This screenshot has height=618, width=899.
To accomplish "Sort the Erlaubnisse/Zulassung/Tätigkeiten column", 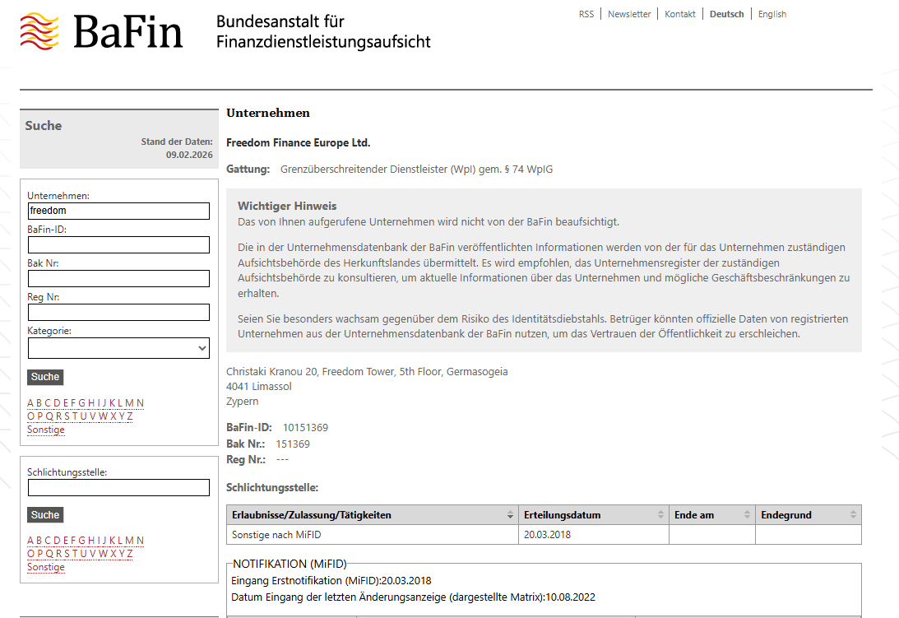I will 510,515.
